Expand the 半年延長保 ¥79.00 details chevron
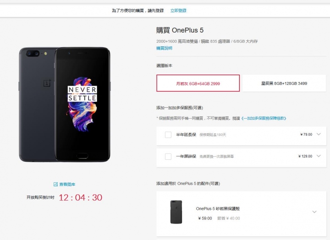The image size is (330, 240). point(319,134)
